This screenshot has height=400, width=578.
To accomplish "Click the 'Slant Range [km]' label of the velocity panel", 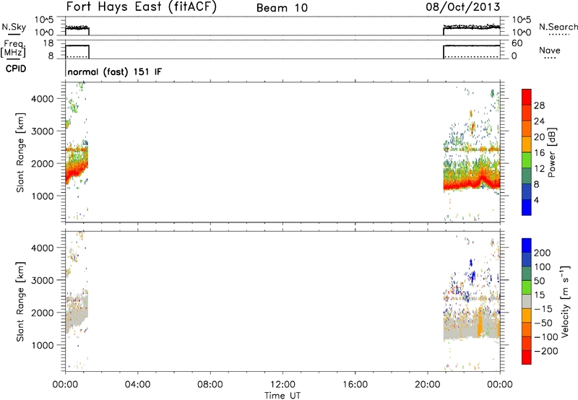I will (x=20, y=302).
